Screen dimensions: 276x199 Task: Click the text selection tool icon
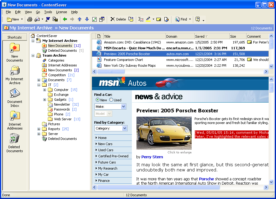point(141,19)
